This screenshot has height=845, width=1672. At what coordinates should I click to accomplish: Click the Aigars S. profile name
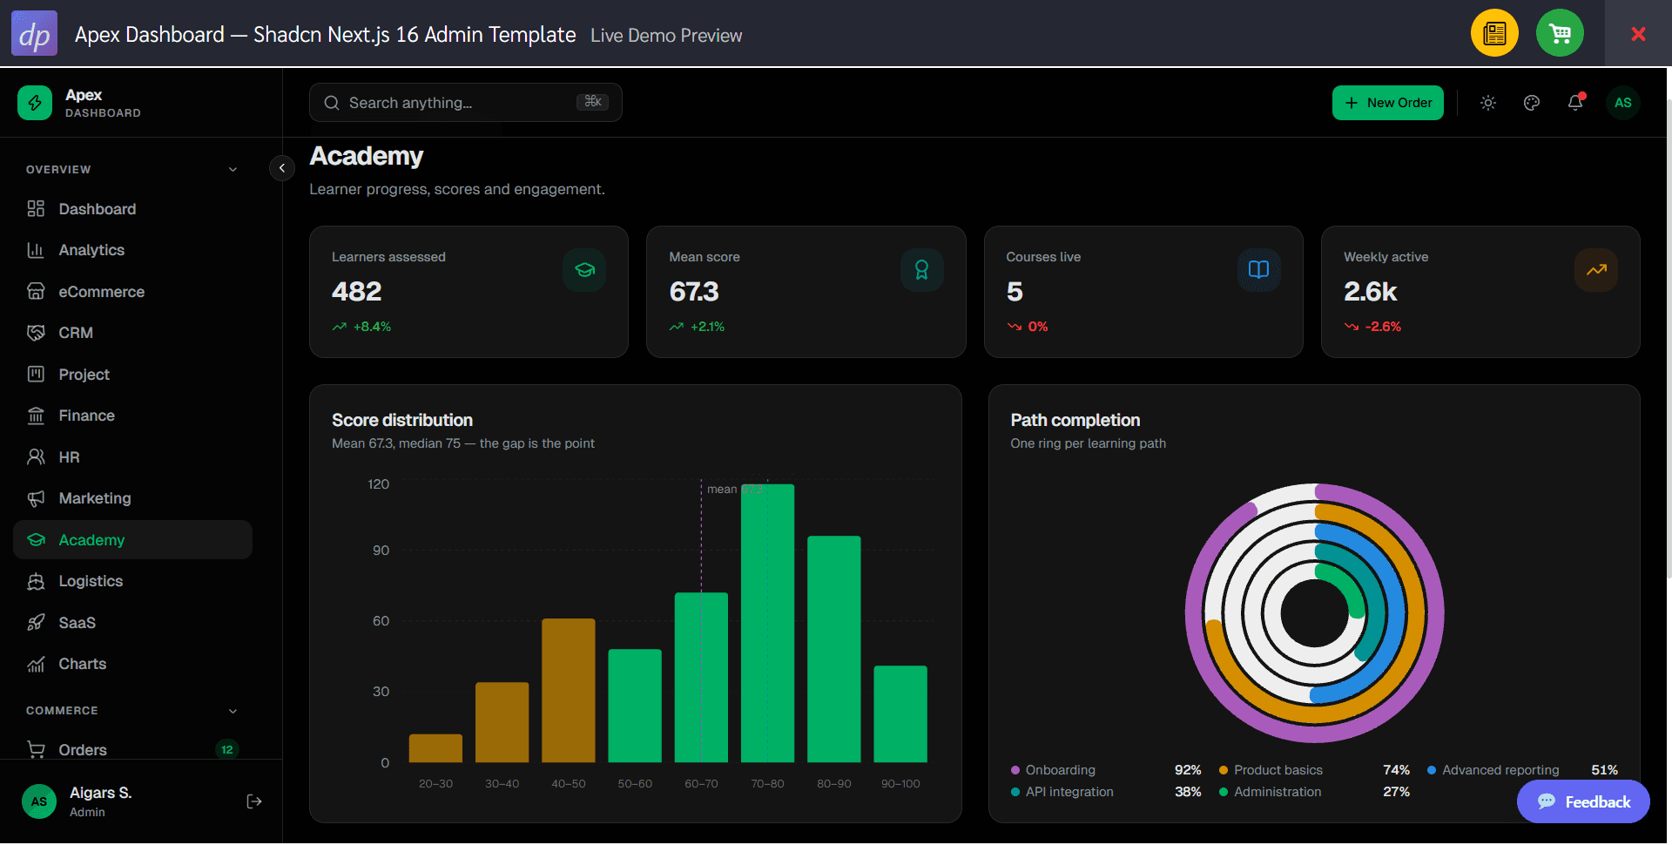point(101,793)
